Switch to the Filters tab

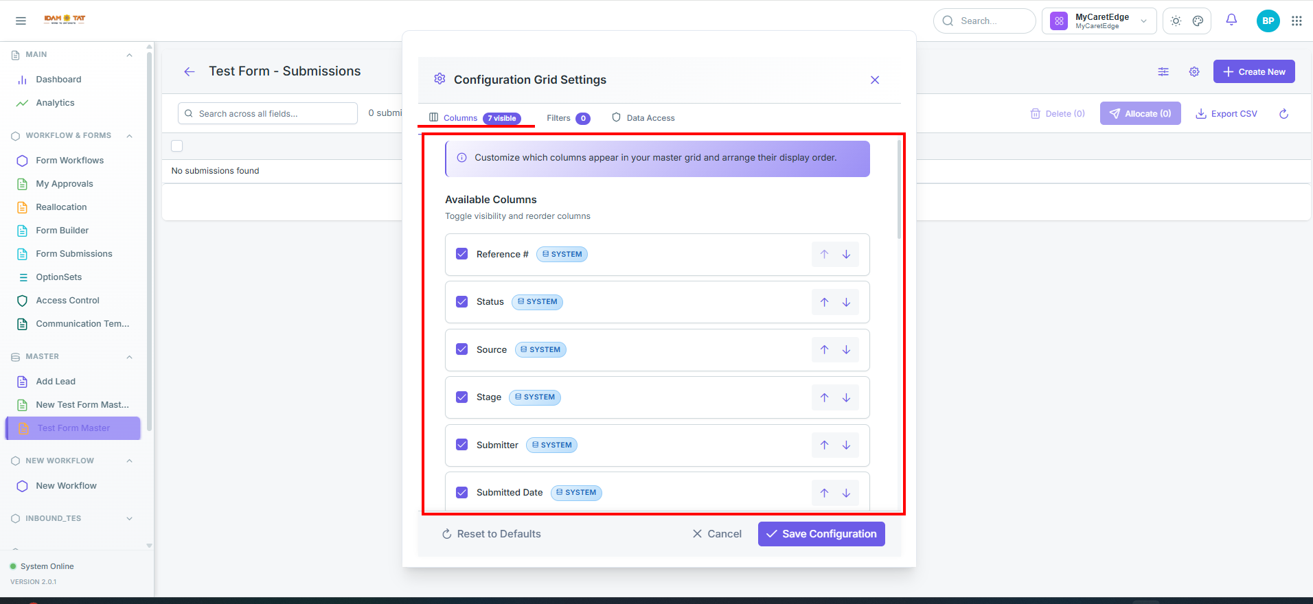click(x=568, y=118)
